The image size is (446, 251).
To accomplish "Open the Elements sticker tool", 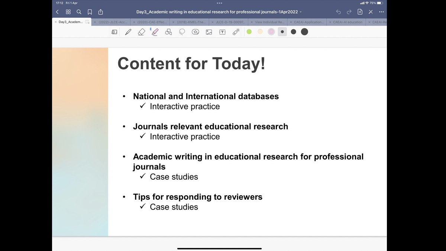I will click(x=195, y=32).
